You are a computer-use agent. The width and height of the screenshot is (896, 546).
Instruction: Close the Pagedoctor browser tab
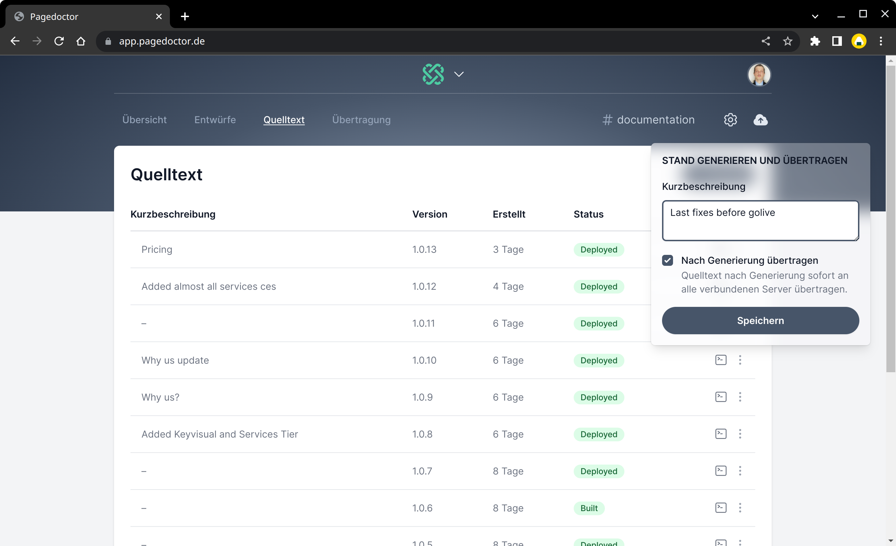[159, 16]
